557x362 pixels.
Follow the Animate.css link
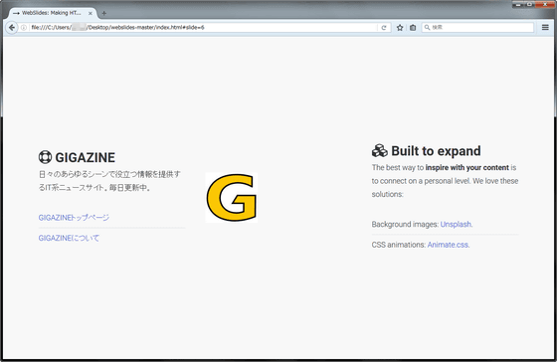coord(448,245)
